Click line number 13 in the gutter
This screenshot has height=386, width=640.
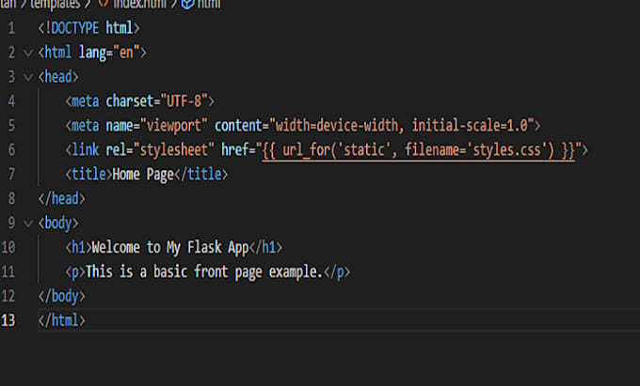tap(8, 320)
